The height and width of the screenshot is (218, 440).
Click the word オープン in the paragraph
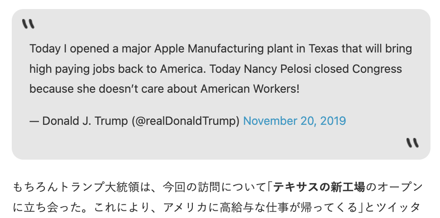[x=400, y=187]
